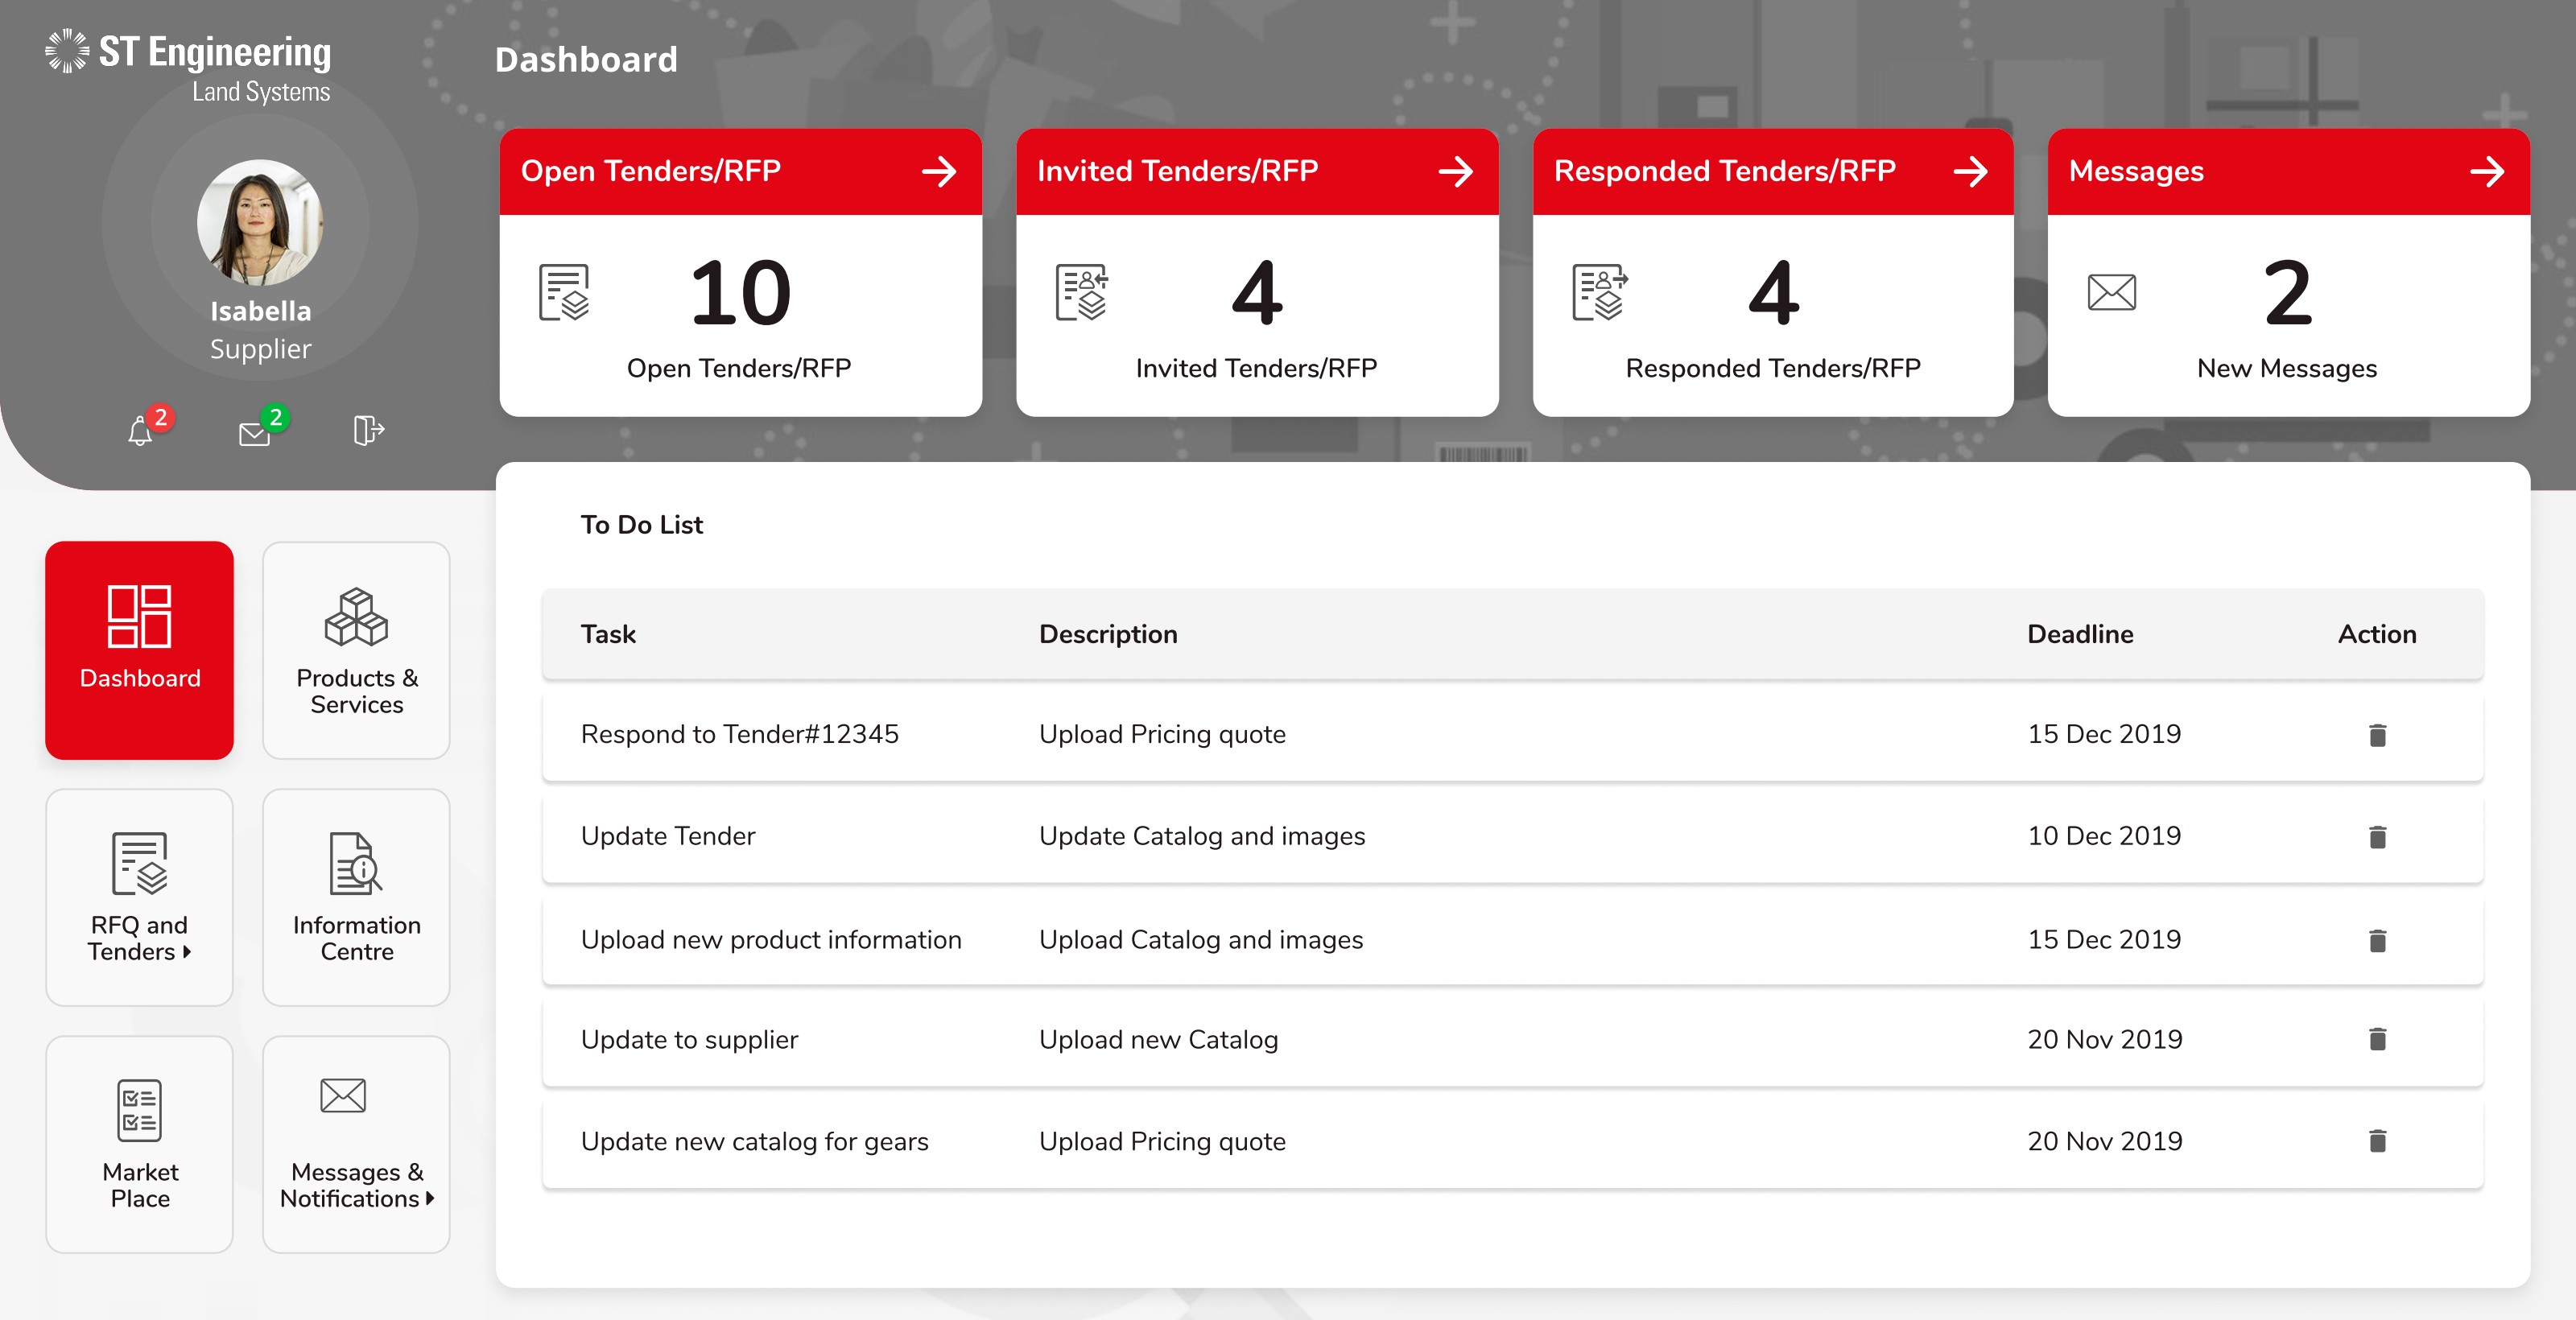
Task: Open the notifications bell icon
Action: tap(140, 432)
